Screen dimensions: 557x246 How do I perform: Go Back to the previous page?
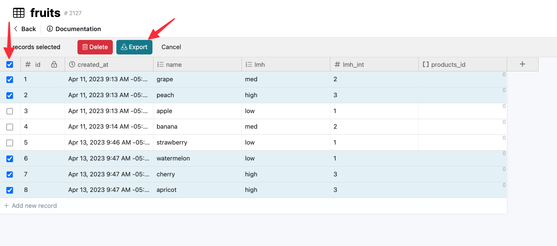pos(25,29)
